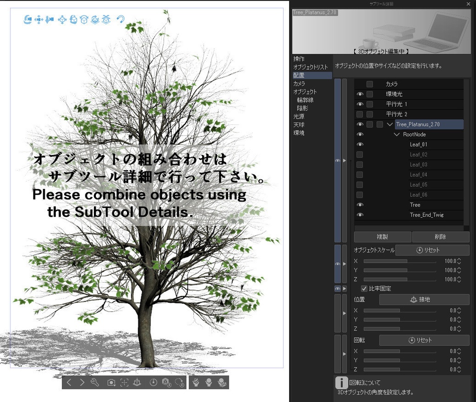Collapse the Tree_Platanus_2.70 node
Screen dimensions: 476x402
point(390,124)
